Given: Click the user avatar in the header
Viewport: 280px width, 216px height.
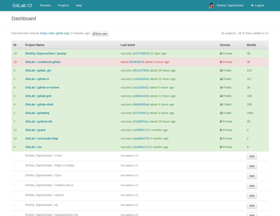Looking at the screenshot, I should (211, 6).
